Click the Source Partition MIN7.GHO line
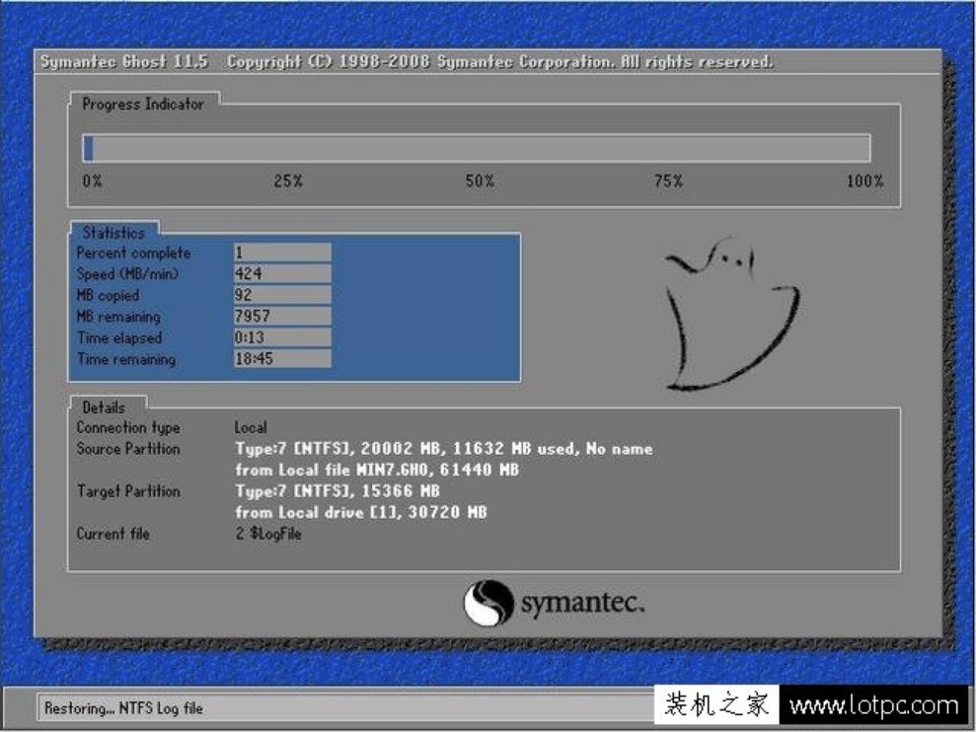 tap(377, 470)
